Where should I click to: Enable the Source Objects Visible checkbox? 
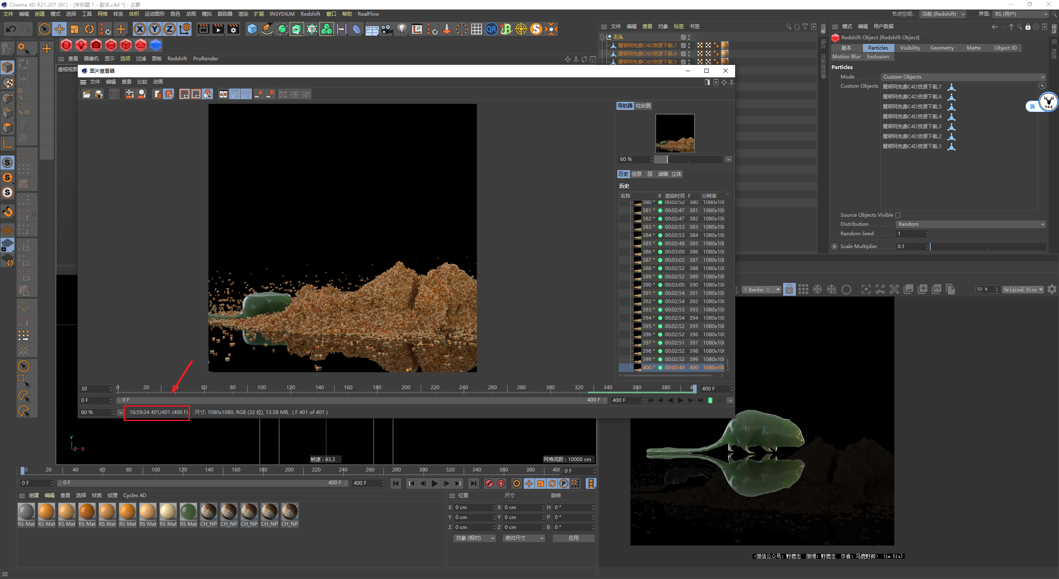898,215
